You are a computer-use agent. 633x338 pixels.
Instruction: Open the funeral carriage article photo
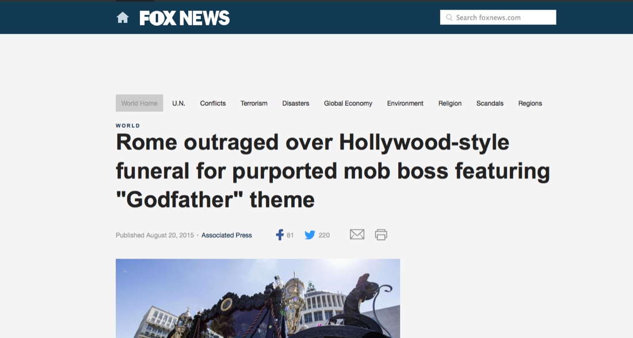[x=258, y=298]
